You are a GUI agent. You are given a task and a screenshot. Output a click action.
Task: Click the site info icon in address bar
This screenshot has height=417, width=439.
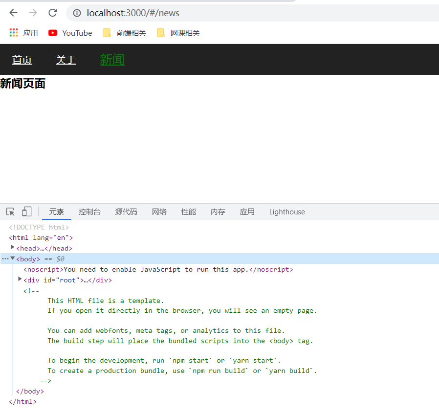[77, 13]
